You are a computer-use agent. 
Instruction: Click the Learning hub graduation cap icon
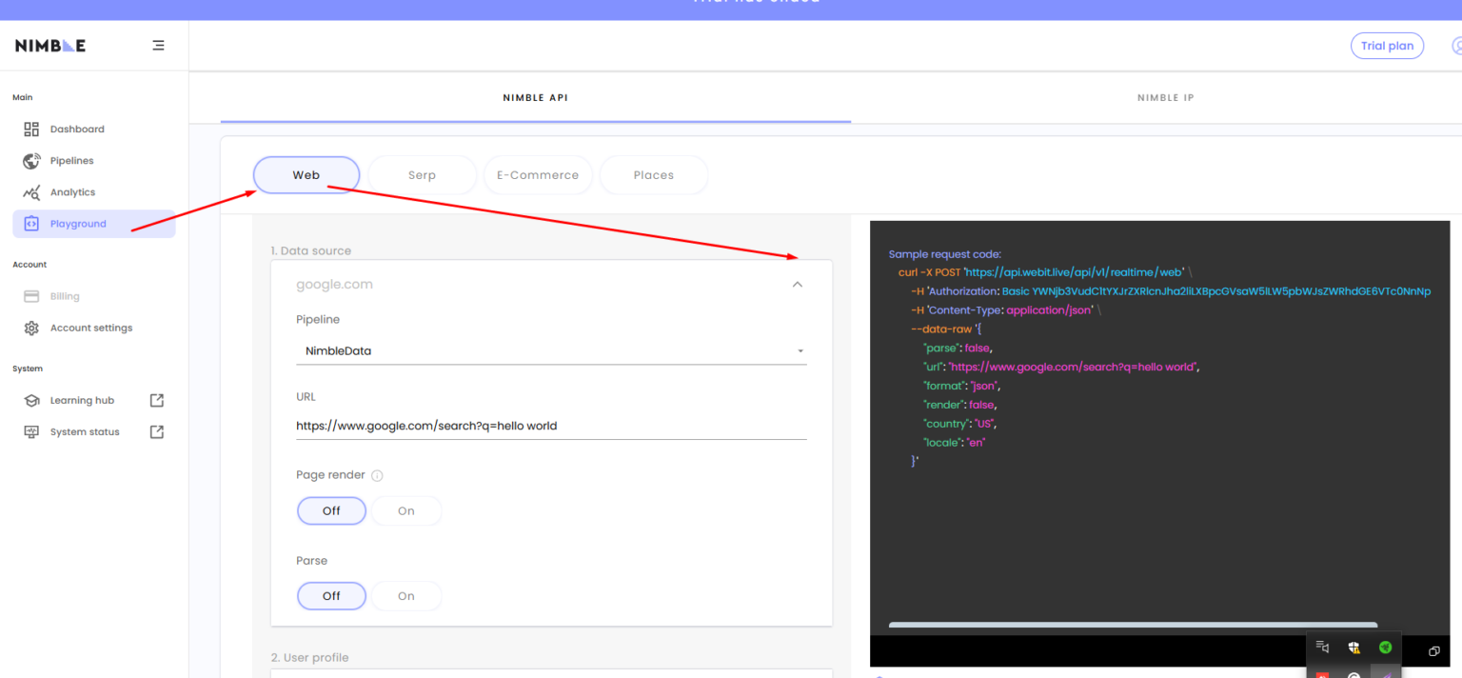click(31, 401)
